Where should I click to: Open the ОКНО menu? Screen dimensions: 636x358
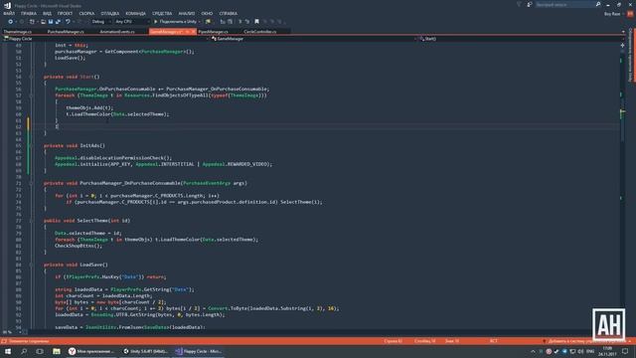[x=207, y=13]
